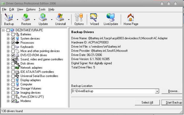Expand the Imaging devices tree node
The height and width of the screenshot is (115, 184).
[8, 93]
